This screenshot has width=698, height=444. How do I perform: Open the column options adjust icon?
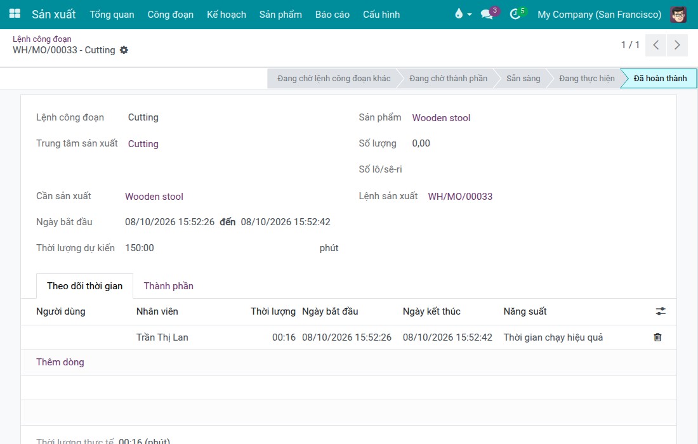[661, 311]
